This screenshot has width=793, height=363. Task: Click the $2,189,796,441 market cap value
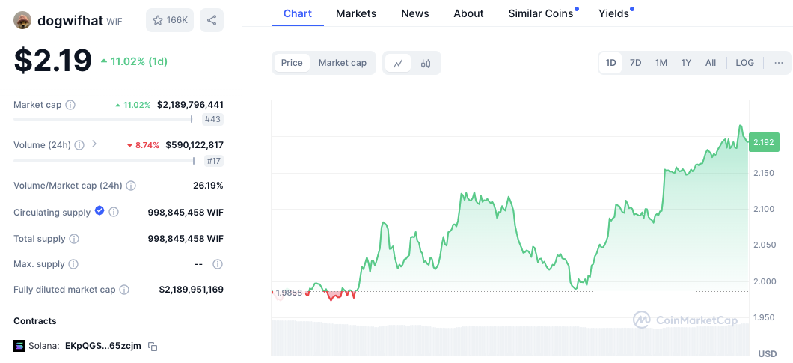click(190, 105)
